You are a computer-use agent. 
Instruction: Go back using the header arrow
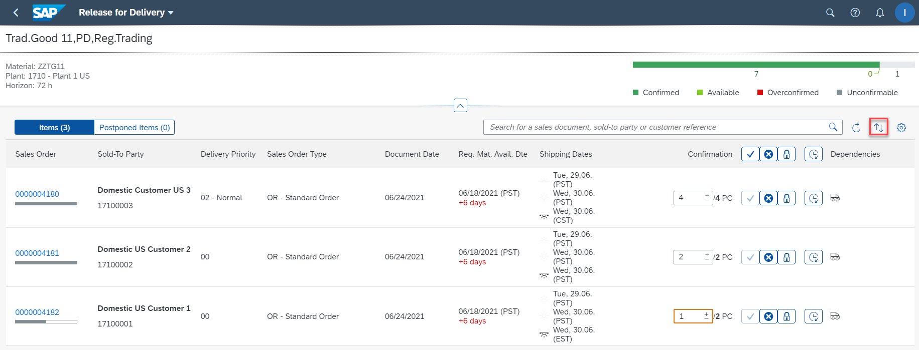pyautogui.click(x=16, y=13)
